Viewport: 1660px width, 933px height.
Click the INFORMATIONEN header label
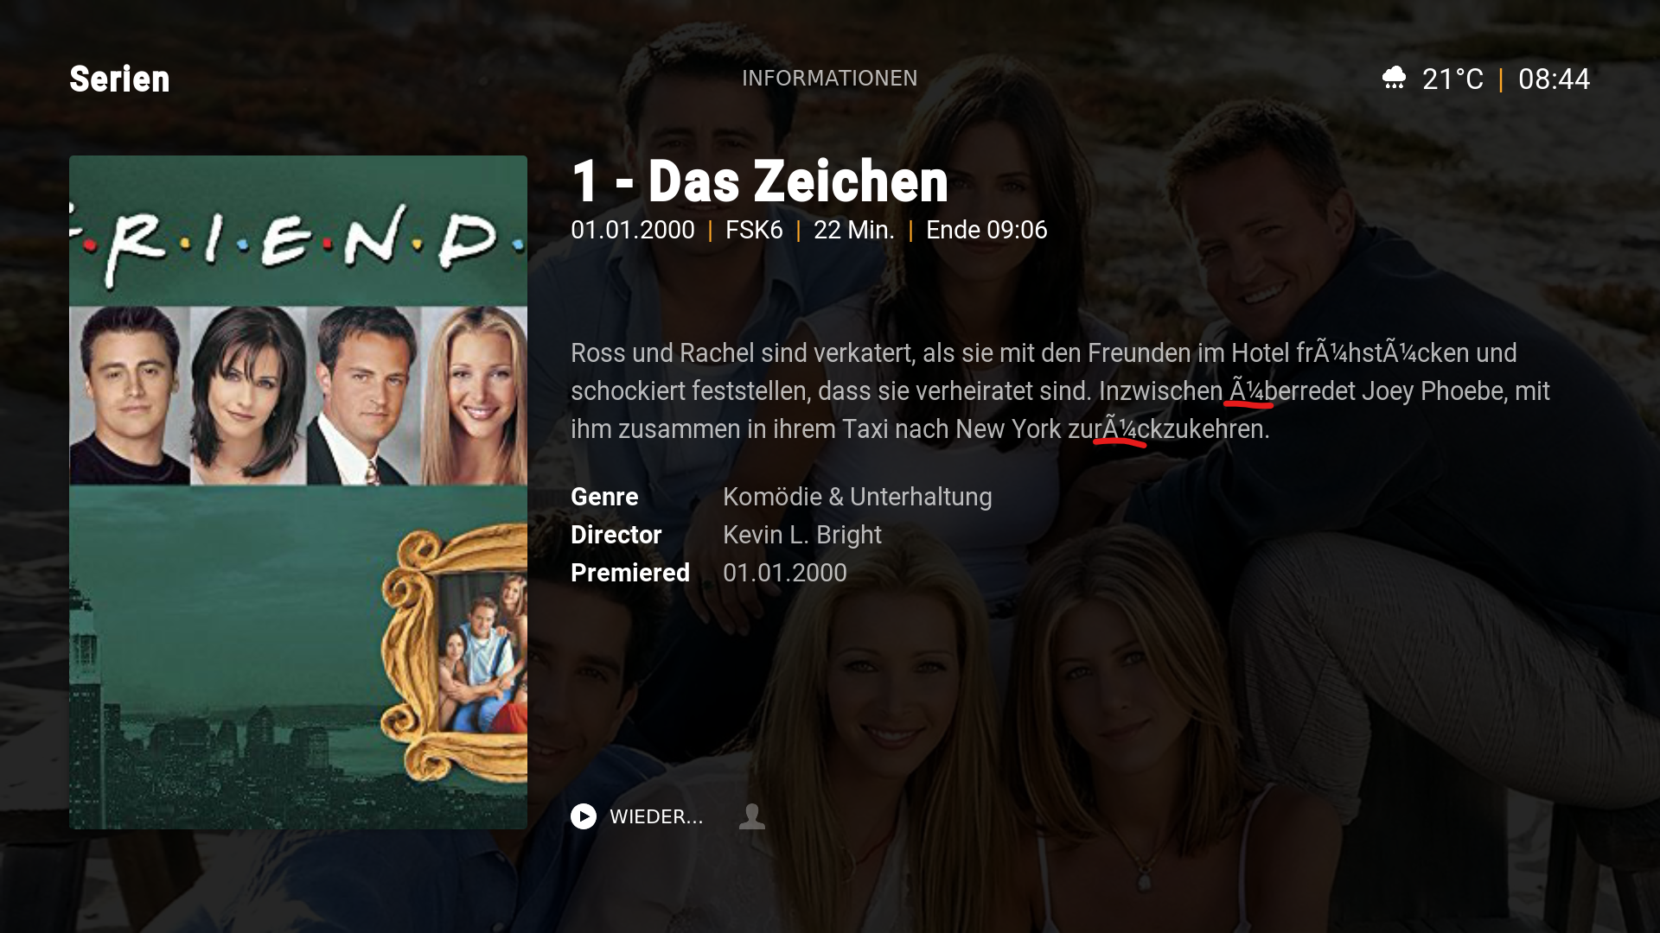click(830, 79)
